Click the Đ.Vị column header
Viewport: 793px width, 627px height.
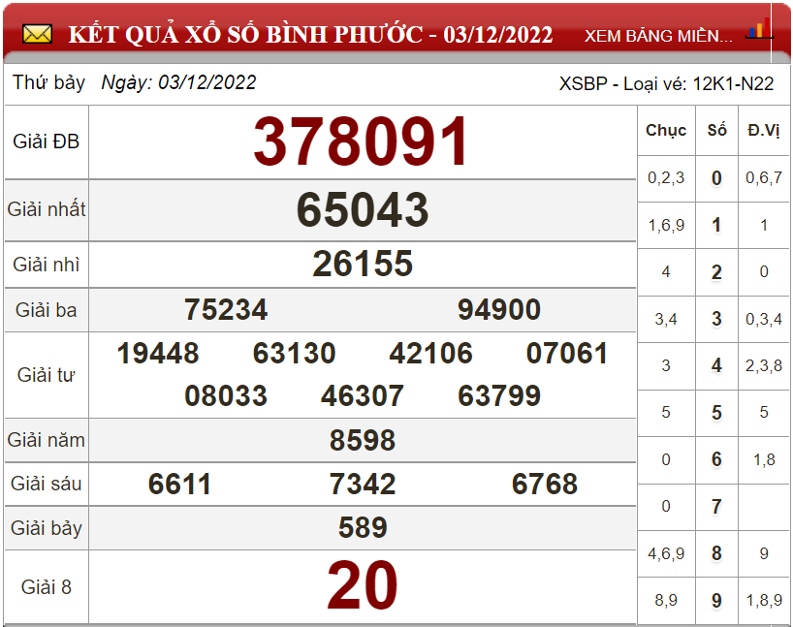764,131
